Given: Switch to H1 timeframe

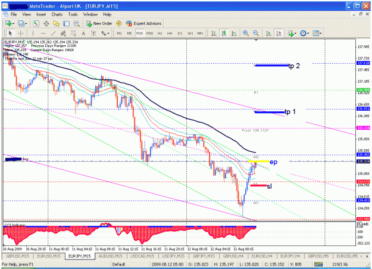Looking at the screenshot, I should [x=160, y=33].
